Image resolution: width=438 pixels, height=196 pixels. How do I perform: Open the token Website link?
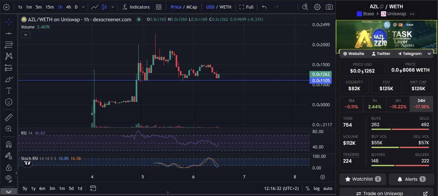click(x=353, y=54)
